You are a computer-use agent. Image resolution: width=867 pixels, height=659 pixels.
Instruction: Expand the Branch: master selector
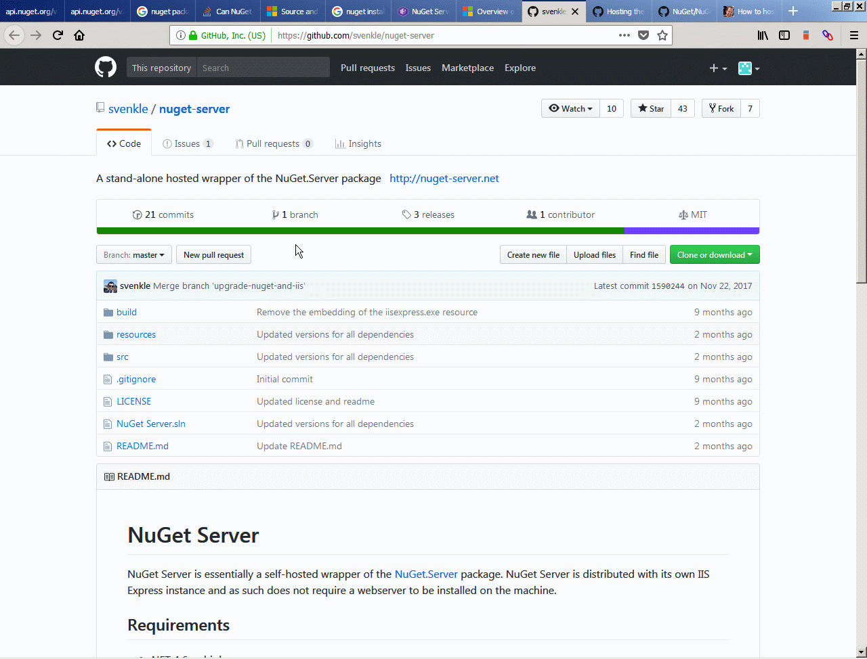coord(134,254)
